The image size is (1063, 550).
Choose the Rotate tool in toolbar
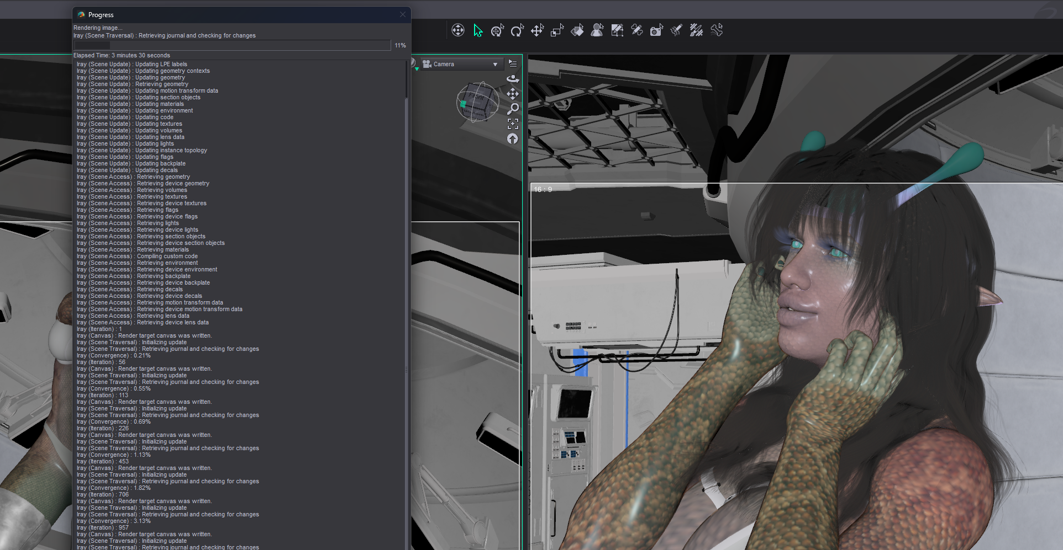click(517, 30)
